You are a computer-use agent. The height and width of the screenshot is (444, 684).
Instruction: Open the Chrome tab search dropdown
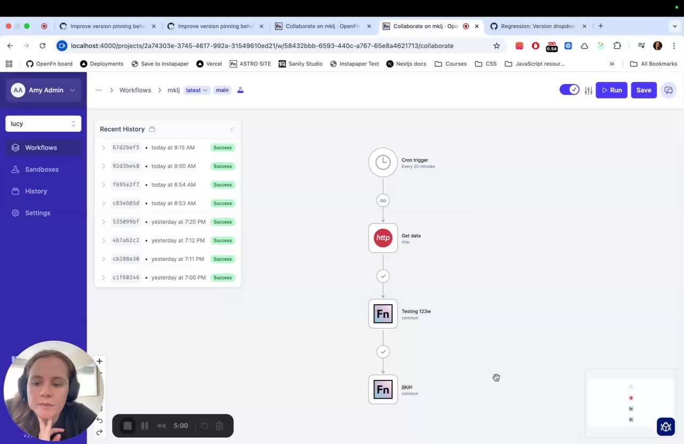[x=674, y=26]
